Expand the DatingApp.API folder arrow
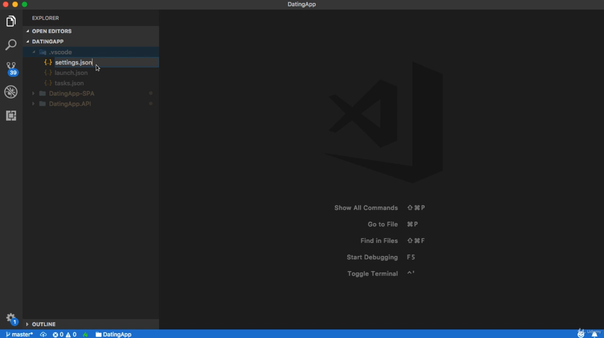The width and height of the screenshot is (604, 338). point(33,104)
